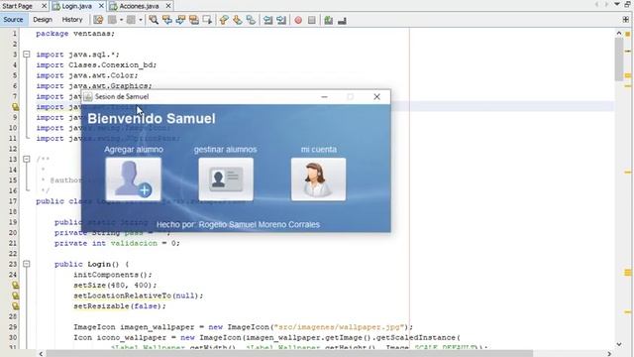Click the 'import Clases.Conexion_bd;' line

[96, 64]
